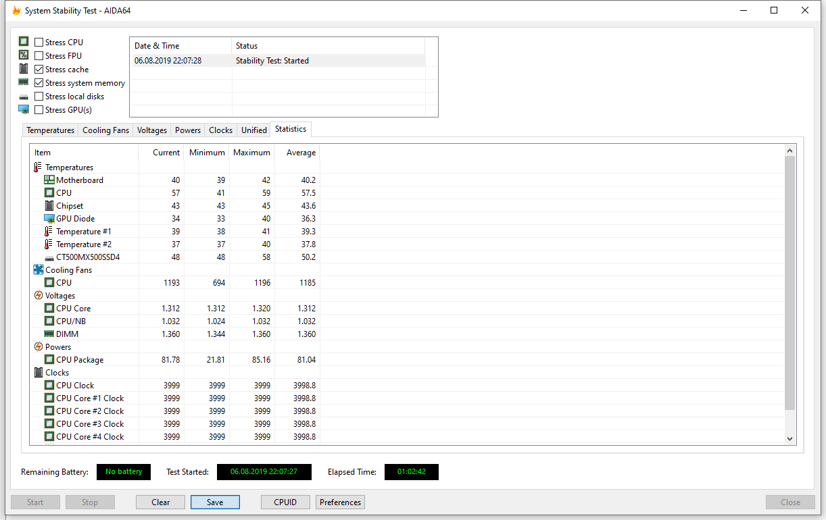Image resolution: width=826 pixels, height=520 pixels.
Task: Click the Chipset row icon
Action: point(49,205)
